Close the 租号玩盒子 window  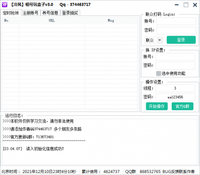(195, 5)
